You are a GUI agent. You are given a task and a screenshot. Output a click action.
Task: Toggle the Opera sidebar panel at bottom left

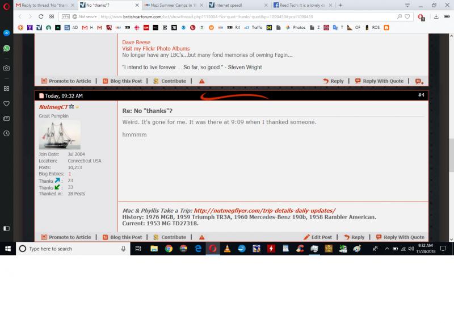[6, 228]
